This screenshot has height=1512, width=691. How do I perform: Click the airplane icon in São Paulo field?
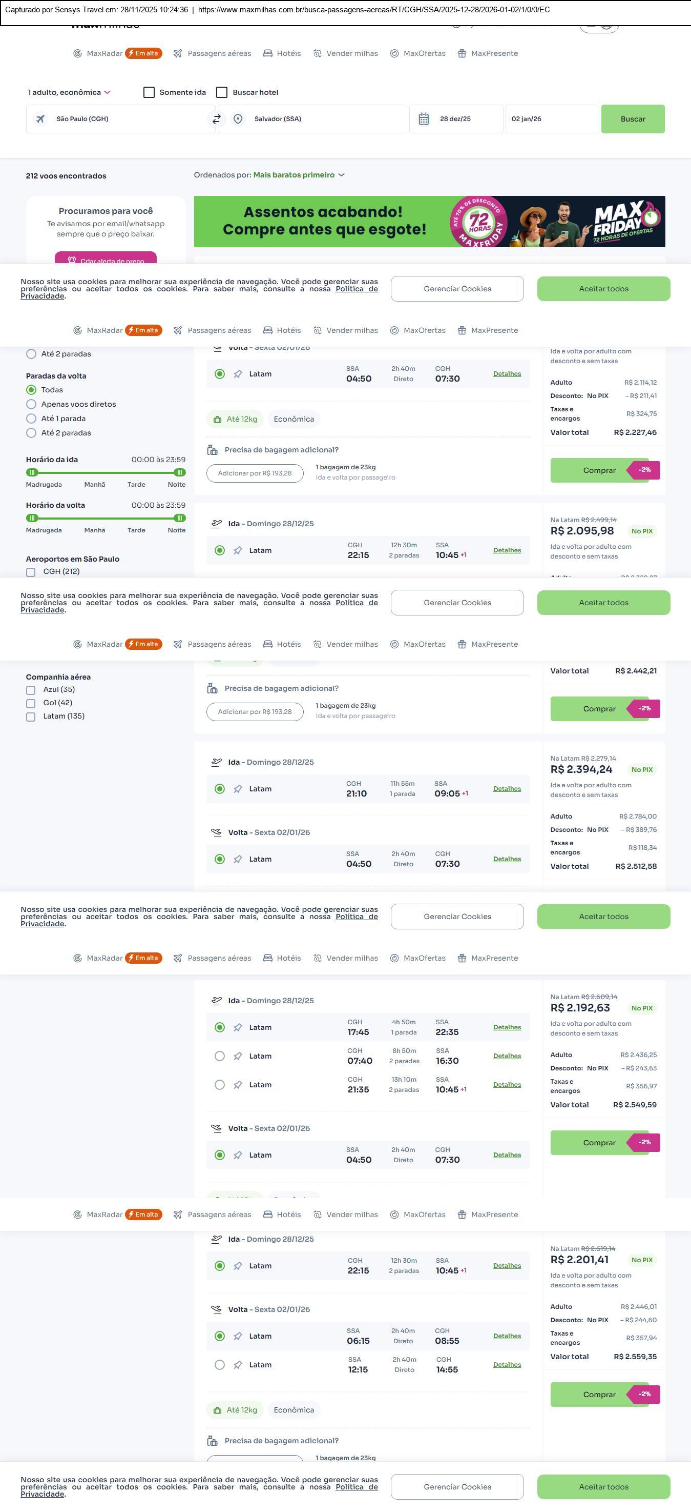click(x=40, y=119)
